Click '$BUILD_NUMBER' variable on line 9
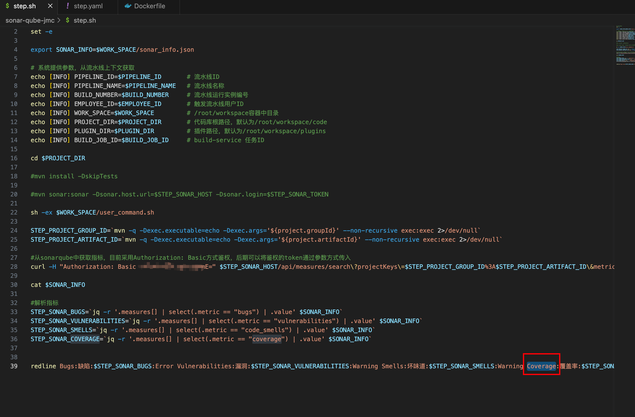 click(x=145, y=95)
